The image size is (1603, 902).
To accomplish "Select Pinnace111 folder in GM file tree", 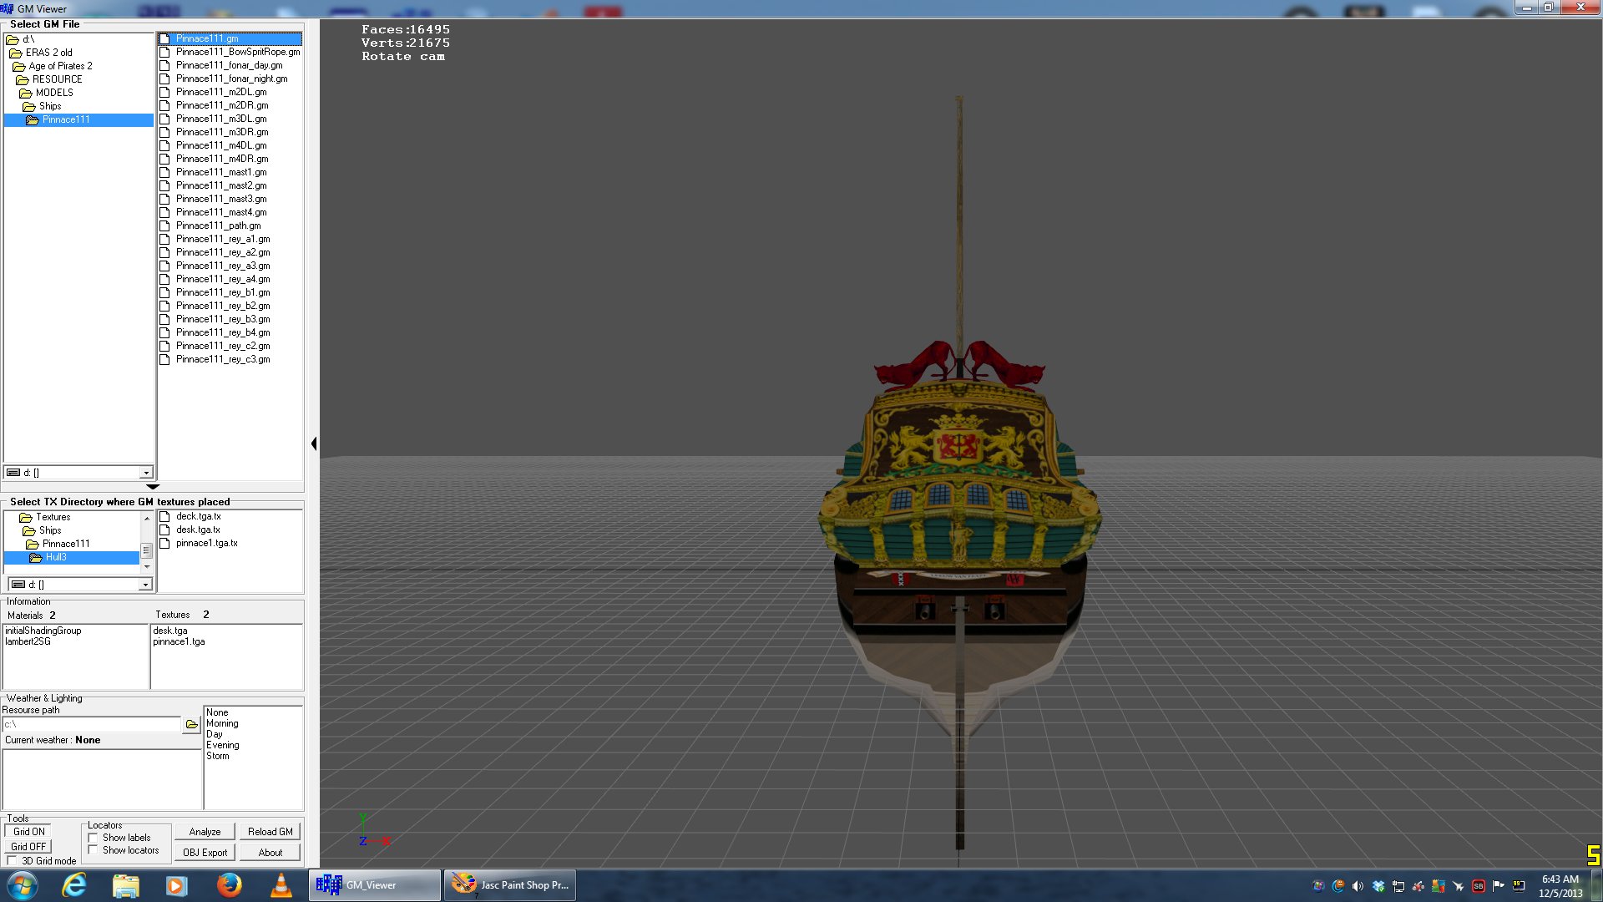I will pyautogui.click(x=66, y=119).
